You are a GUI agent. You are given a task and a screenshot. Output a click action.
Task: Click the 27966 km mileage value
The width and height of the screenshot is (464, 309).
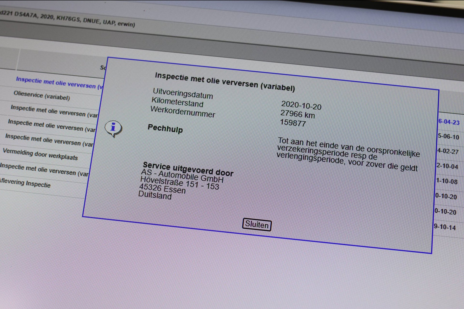coord(297,114)
